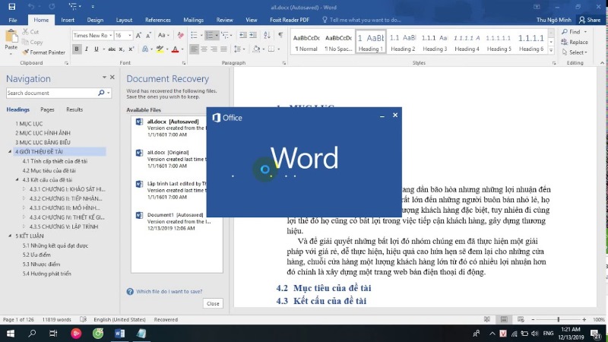Decrease font size with Shrink Font icon
Image resolution: width=608 pixels, height=342 pixels.
(x=148, y=35)
